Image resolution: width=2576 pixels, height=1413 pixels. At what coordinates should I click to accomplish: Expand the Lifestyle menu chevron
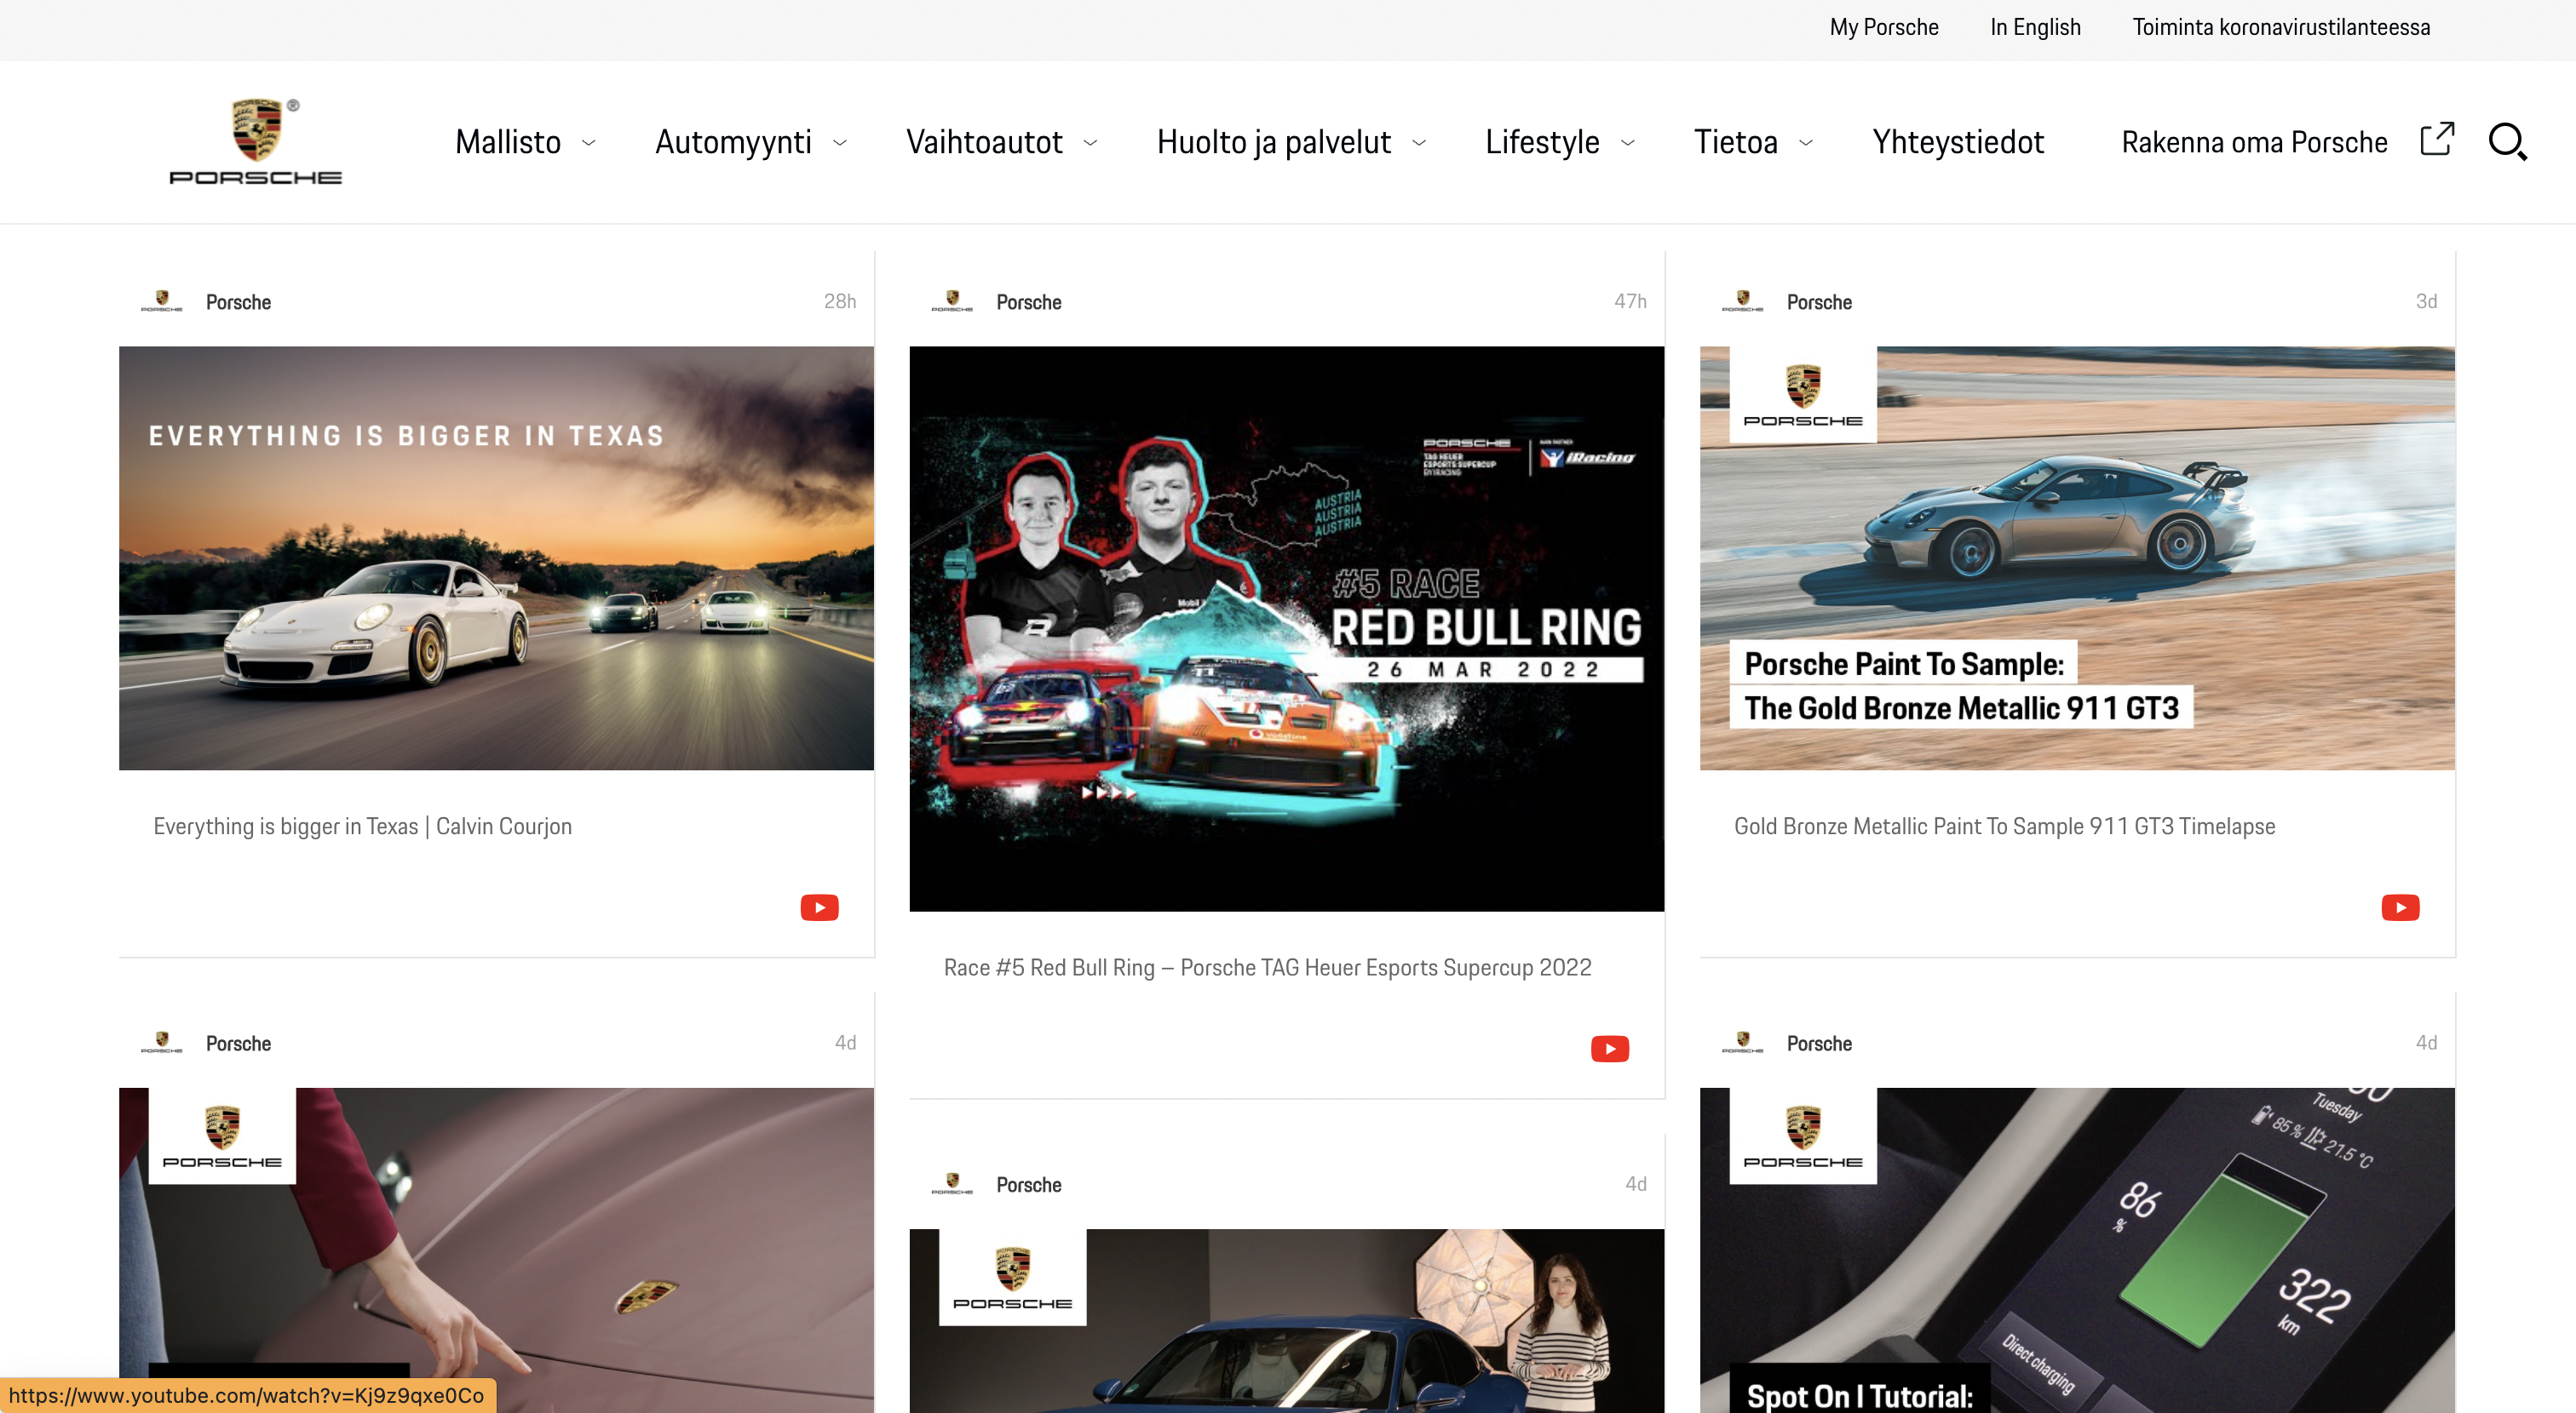tap(1628, 143)
